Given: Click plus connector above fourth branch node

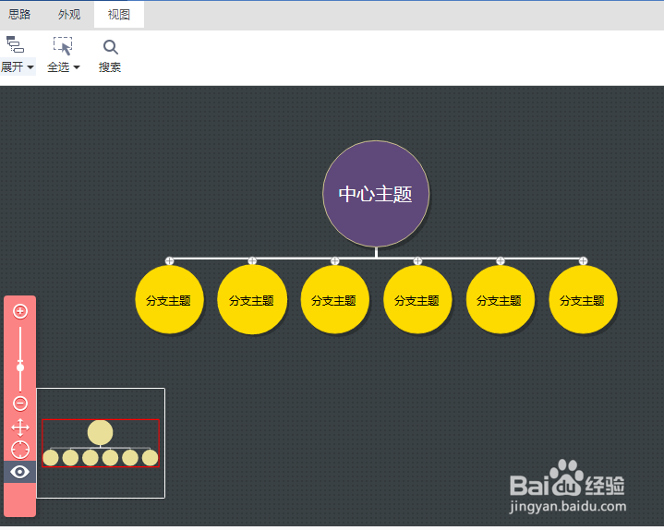Looking at the screenshot, I should pyautogui.click(x=417, y=260).
